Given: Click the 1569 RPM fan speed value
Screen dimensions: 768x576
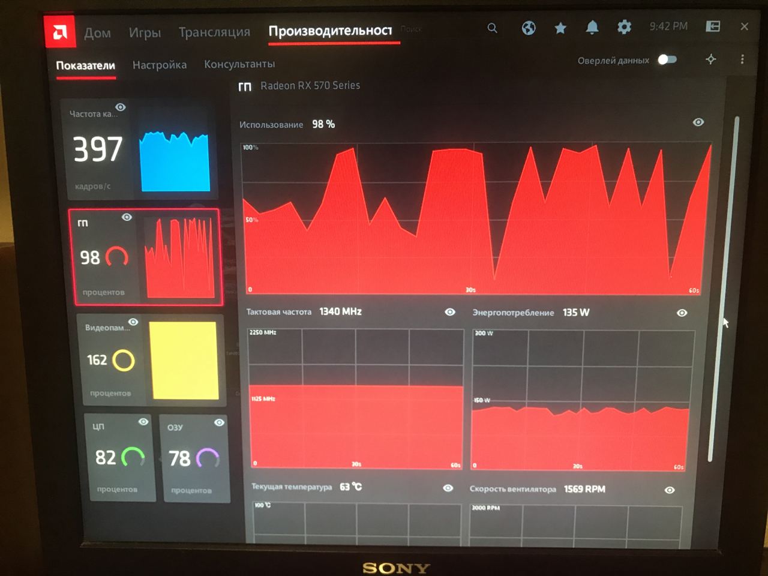Looking at the screenshot, I should [584, 489].
